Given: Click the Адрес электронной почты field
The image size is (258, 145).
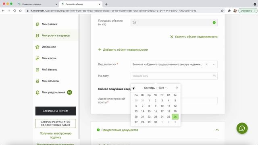Looking at the screenshot, I should [x=199, y=101].
